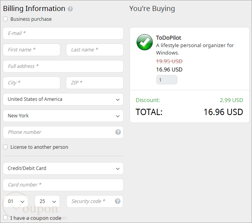Viewport: 252px width, 223px height.
Task: Open the expiration month 01 dropdown
Action: tap(16, 201)
